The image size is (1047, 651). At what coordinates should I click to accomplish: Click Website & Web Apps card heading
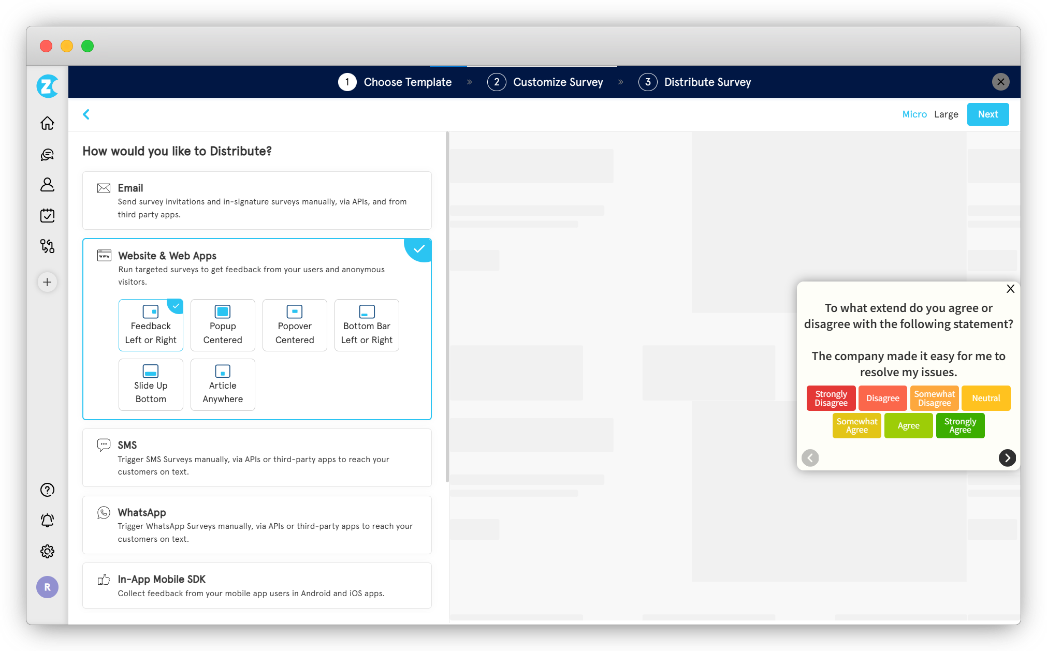pos(167,256)
